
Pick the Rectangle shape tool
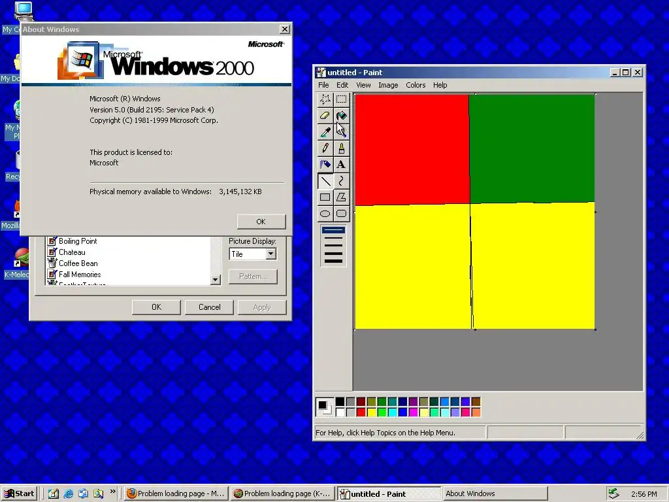[x=325, y=197]
